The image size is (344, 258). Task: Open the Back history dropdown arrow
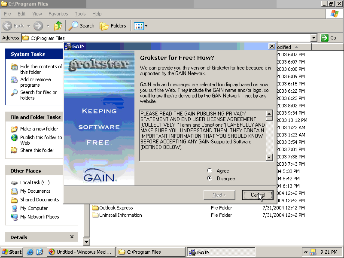[x=28, y=26]
